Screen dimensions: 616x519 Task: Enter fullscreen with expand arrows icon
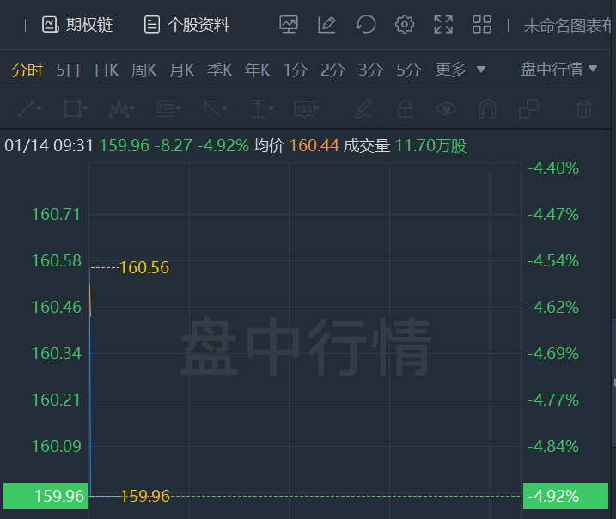[443, 24]
